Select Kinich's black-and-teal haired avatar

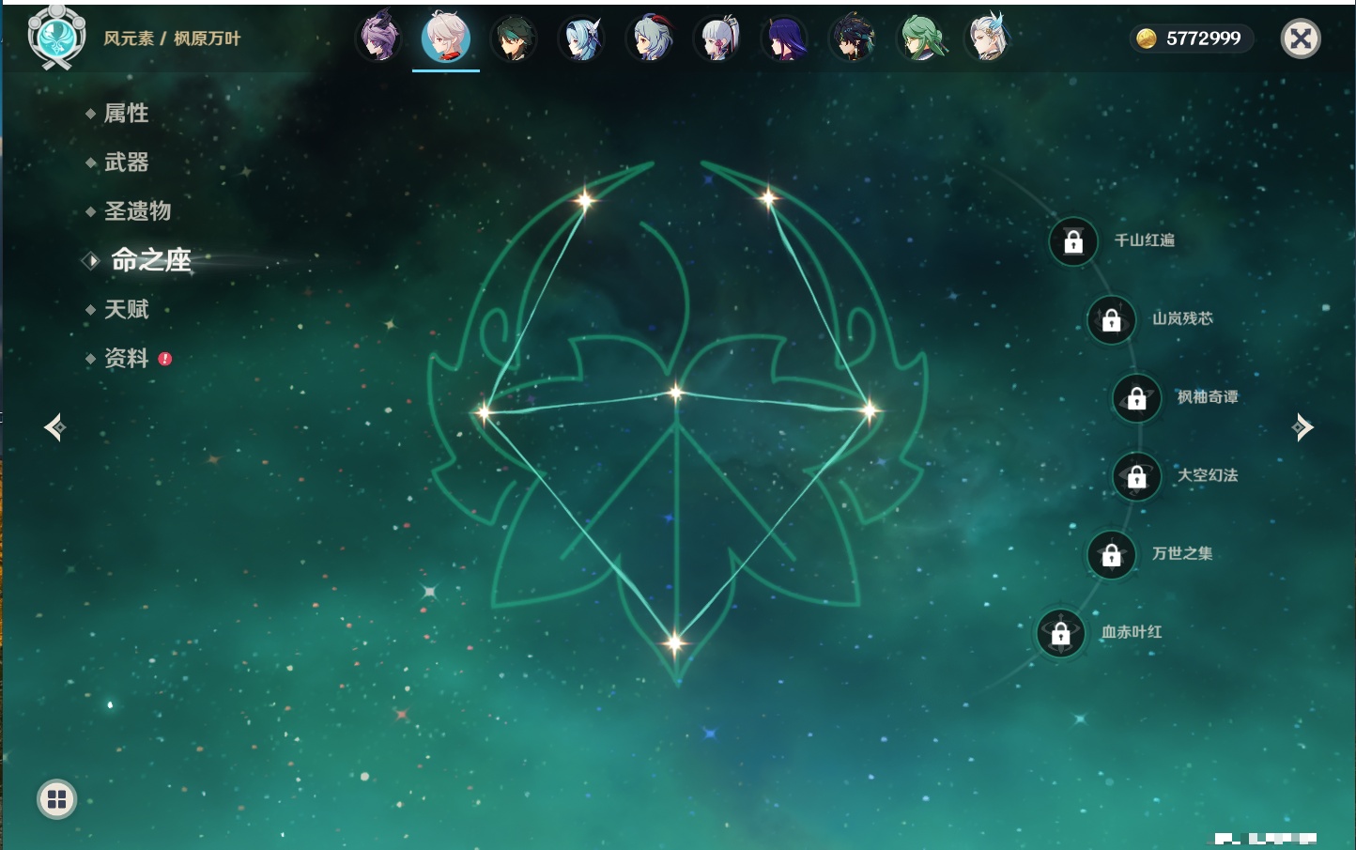coord(853,39)
